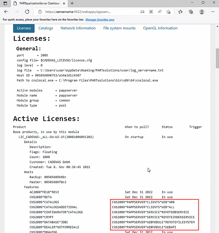Click the REMOTEDBSERVICE feature entry
Screen dimensions: 219x233
pos(150,212)
